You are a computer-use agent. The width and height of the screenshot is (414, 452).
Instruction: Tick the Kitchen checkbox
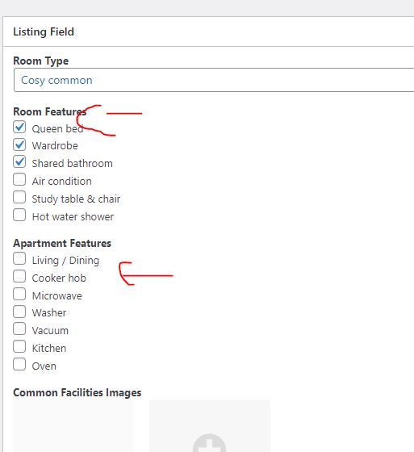19,347
